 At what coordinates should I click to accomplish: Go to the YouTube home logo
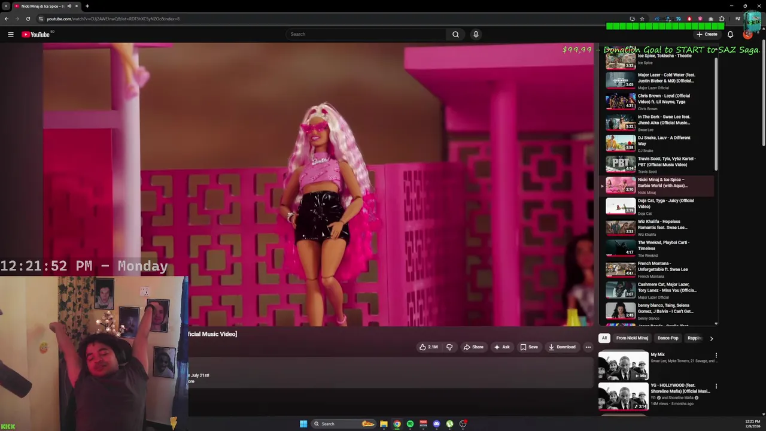[36, 35]
